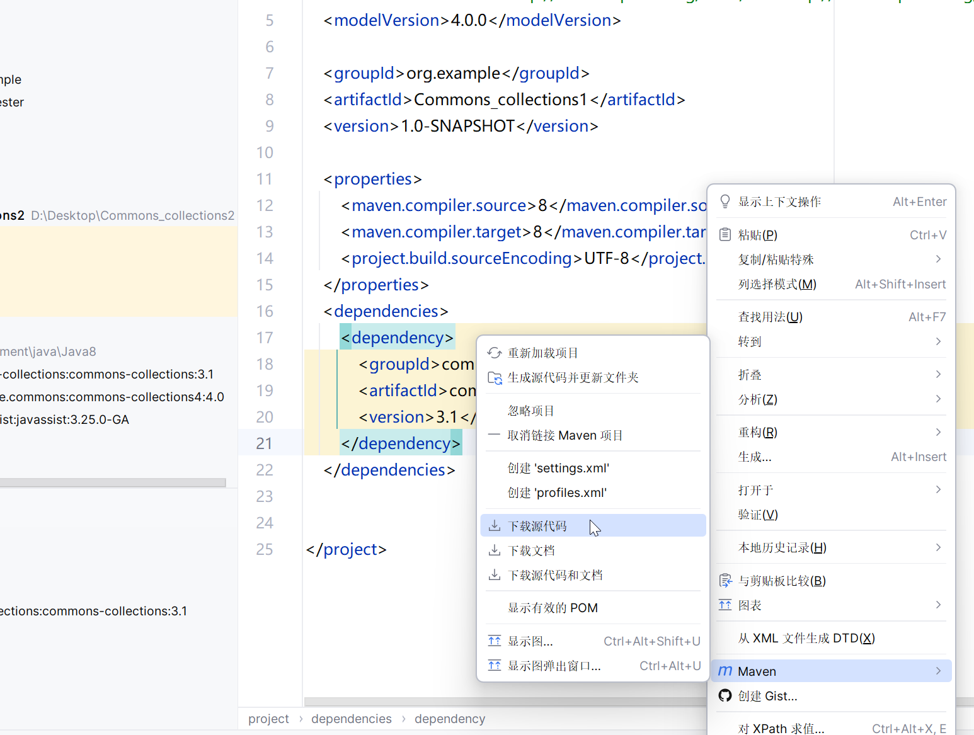Click line number 21 in the gutter
The image size is (974, 735).
(265, 443)
